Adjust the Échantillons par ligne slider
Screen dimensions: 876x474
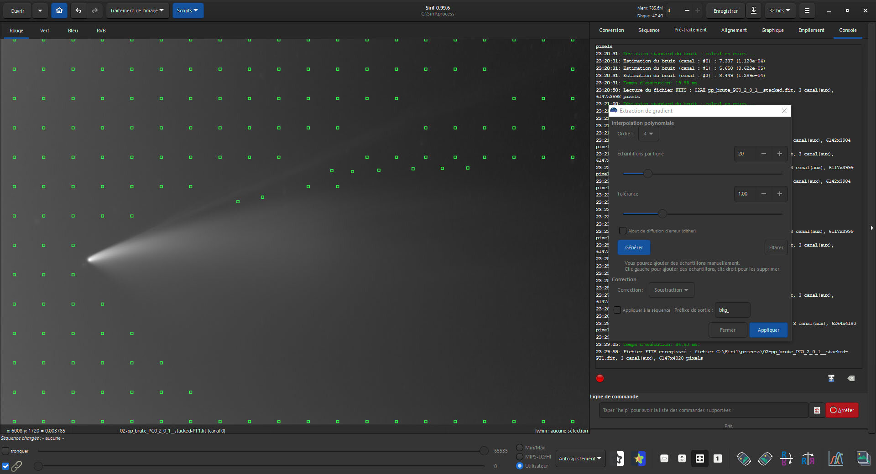(647, 174)
